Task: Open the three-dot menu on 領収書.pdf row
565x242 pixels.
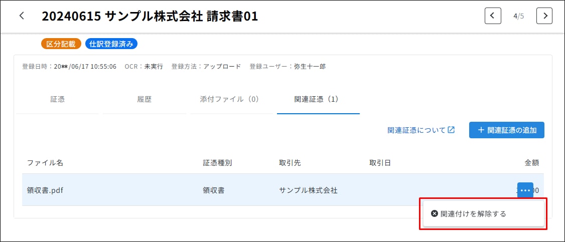Action: point(525,190)
